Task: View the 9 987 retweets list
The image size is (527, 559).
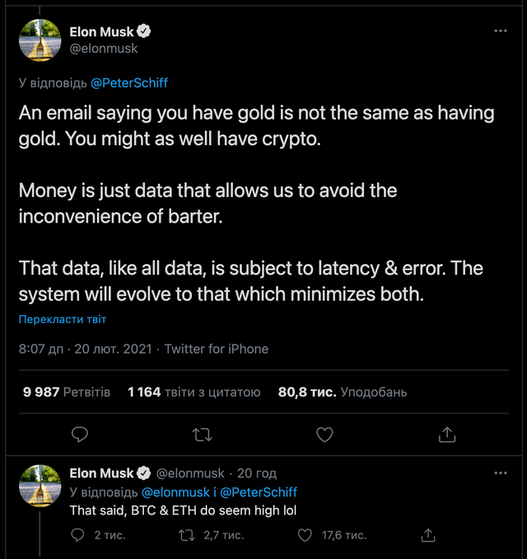Action: pos(67,392)
